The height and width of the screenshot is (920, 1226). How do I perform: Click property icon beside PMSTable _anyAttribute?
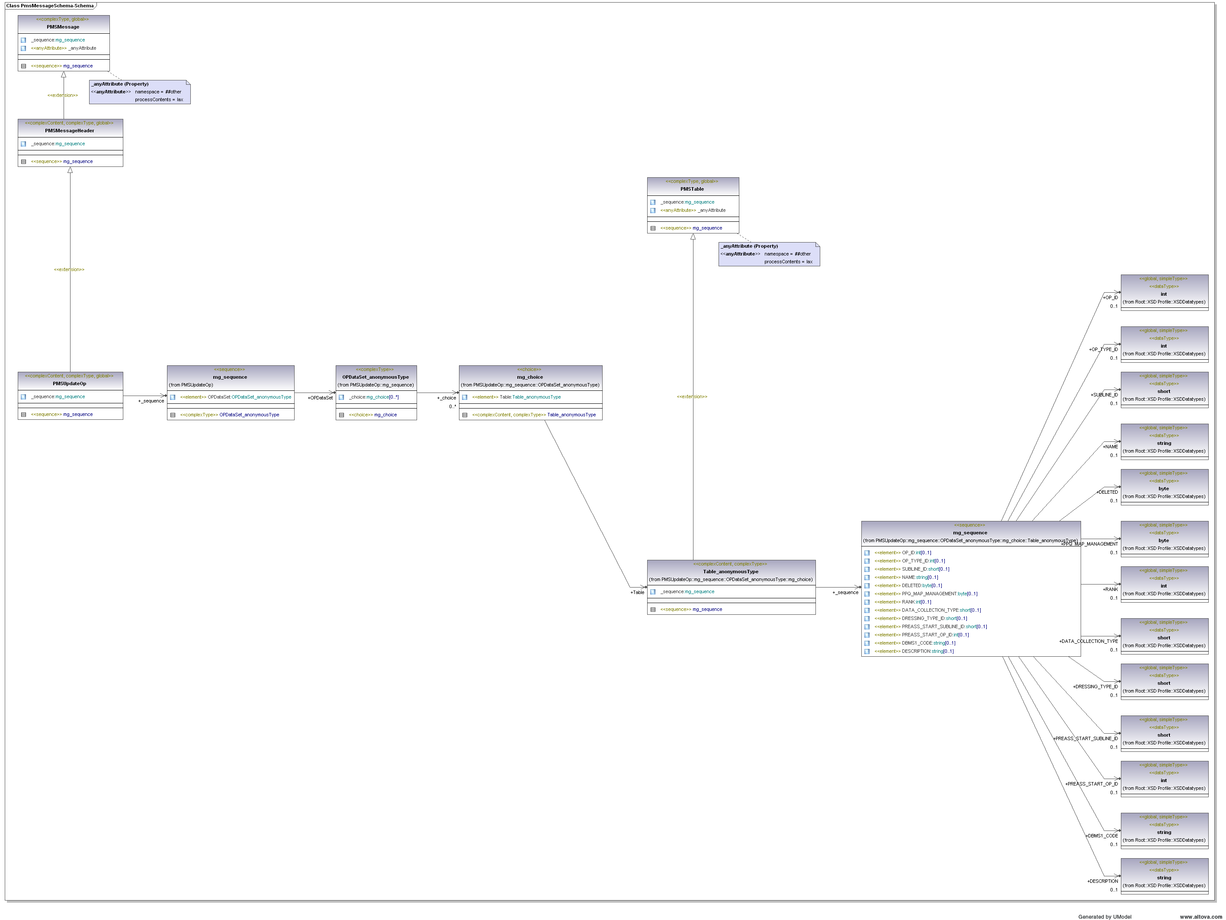point(653,211)
